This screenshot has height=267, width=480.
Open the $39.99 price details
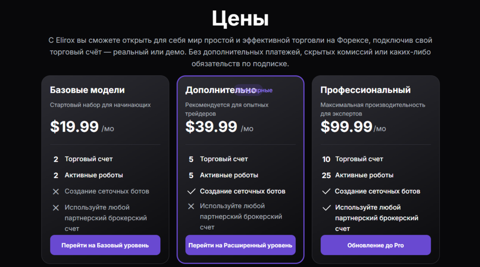[x=211, y=127]
